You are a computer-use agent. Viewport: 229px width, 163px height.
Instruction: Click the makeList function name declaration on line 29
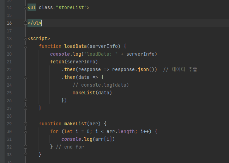tap(76, 124)
